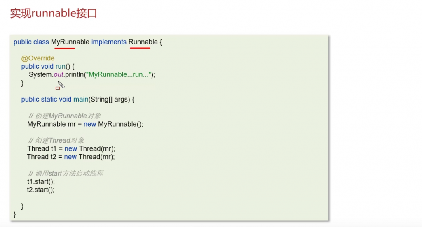The image size is (422, 227).
Task: Click the slide title 实现runnable接口
Action: coord(54,13)
